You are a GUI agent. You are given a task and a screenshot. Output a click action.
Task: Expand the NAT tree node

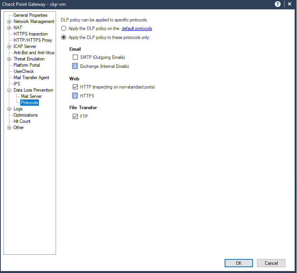9,28
